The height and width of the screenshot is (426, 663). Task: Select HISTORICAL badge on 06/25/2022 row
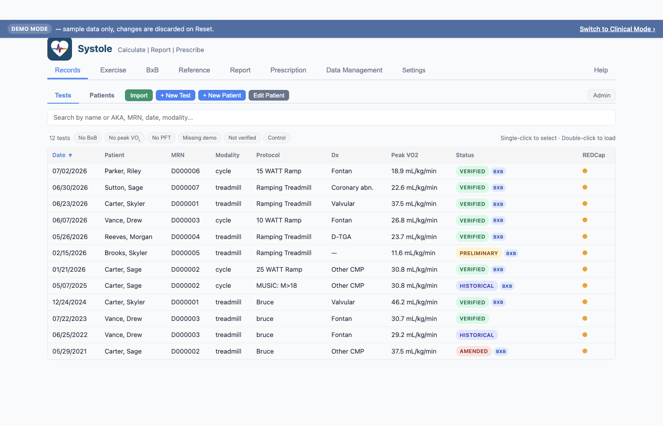pos(477,335)
